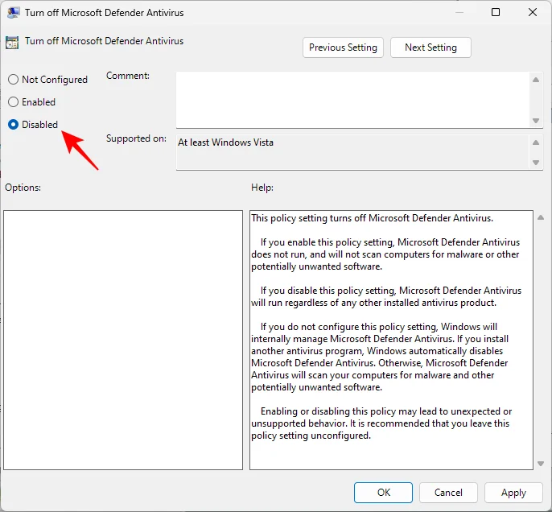Apply the policy changes
Screen dimensions: 552x512
[x=513, y=493]
